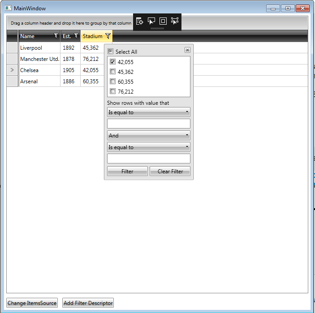Close the Stadium filter popup
The height and width of the screenshot is (313, 315).
click(x=187, y=50)
